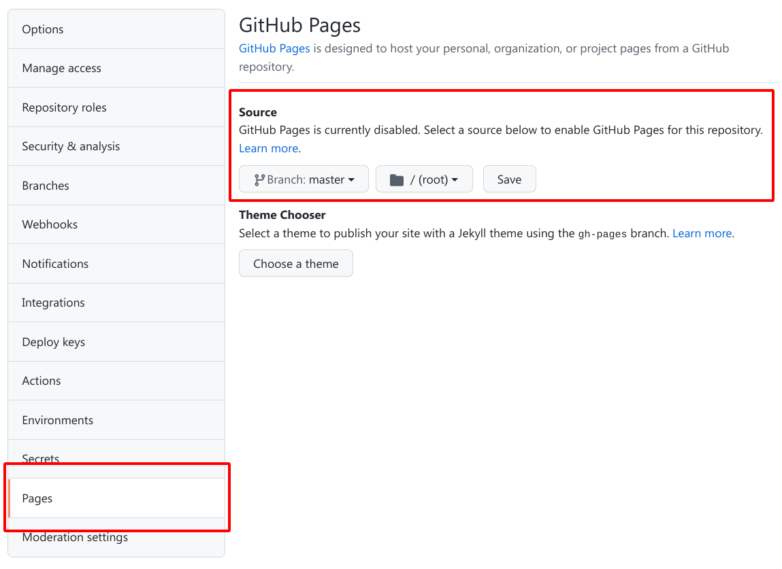Open Moderation settings at sidebar bottom
782x569 pixels.
(75, 537)
